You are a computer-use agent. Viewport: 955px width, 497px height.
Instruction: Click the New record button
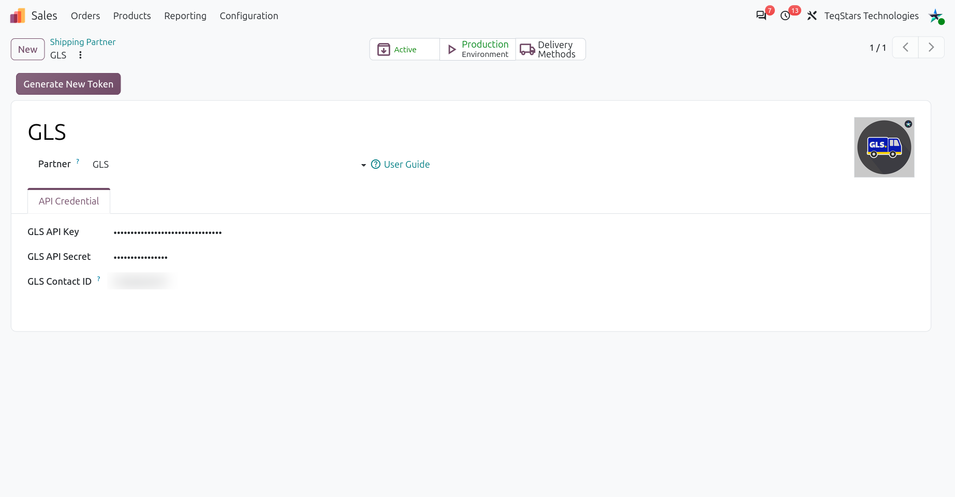click(27, 49)
